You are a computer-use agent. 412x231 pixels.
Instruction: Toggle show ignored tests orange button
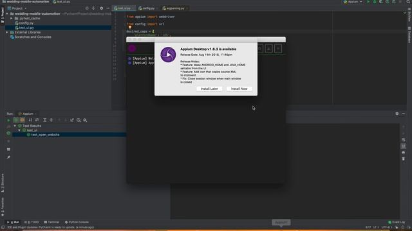pos(23,120)
